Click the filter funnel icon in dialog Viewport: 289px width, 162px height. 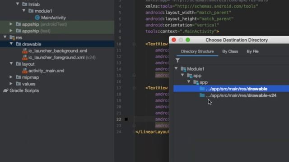(177, 60)
